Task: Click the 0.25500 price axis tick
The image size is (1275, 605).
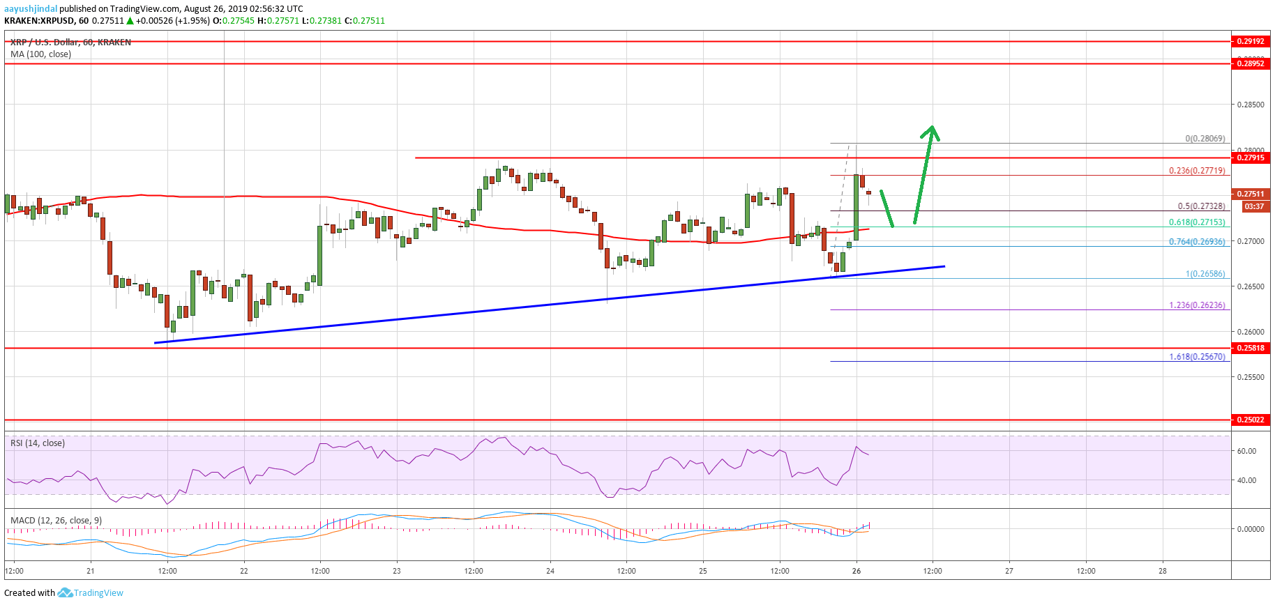Action: [1250, 377]
